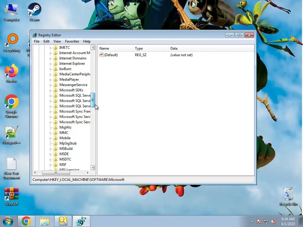Show hidden icons in system tray

pyautogui.click(x=252, y=221)
